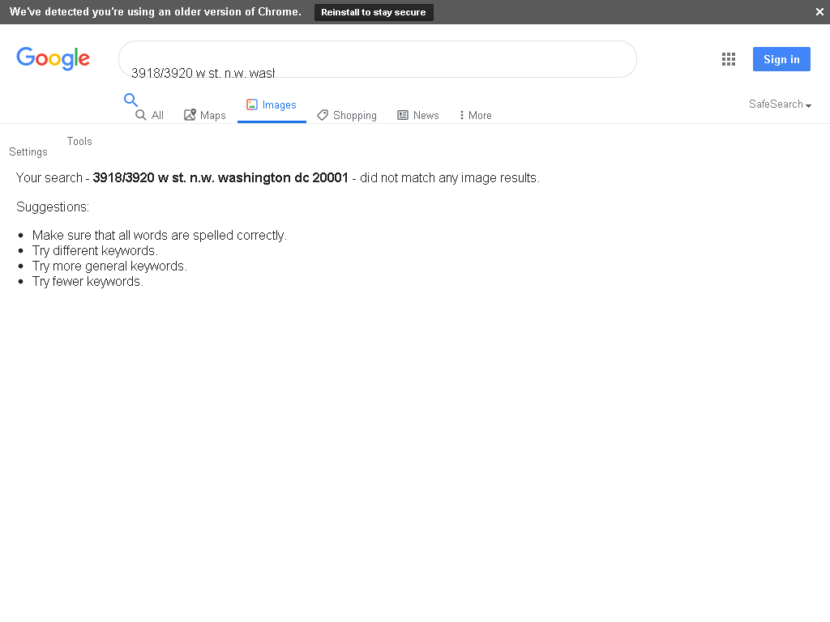Open the Google apps grid
This screenshot has width=830, height=622.
[x=729, y=59]
